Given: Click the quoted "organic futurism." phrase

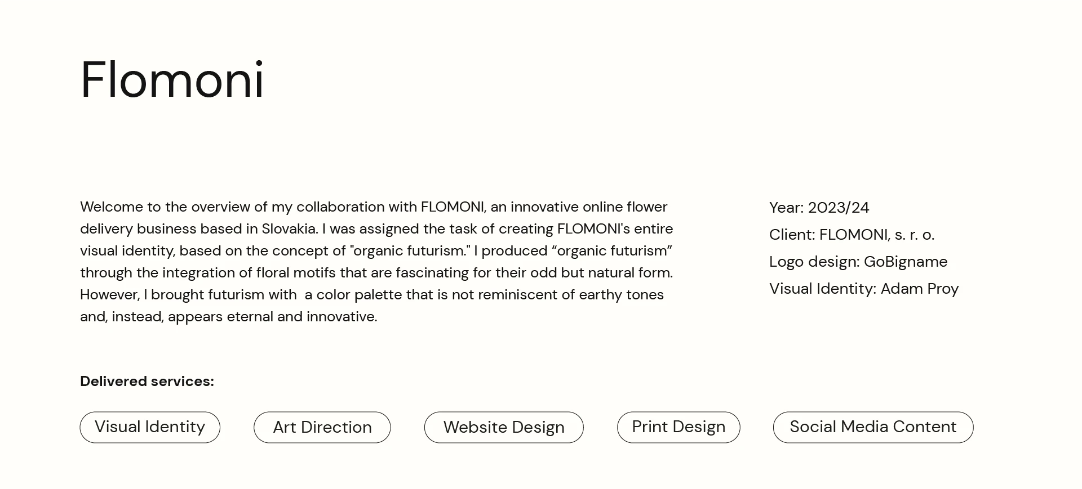Looking at the screenshot, I should click(x=410, y=251).
